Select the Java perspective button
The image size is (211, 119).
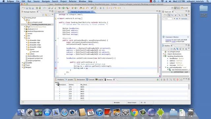pos(177,8)
